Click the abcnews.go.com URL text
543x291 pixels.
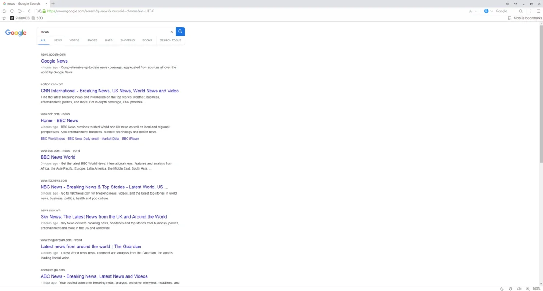pyautogui.click(x=53, y=270)
